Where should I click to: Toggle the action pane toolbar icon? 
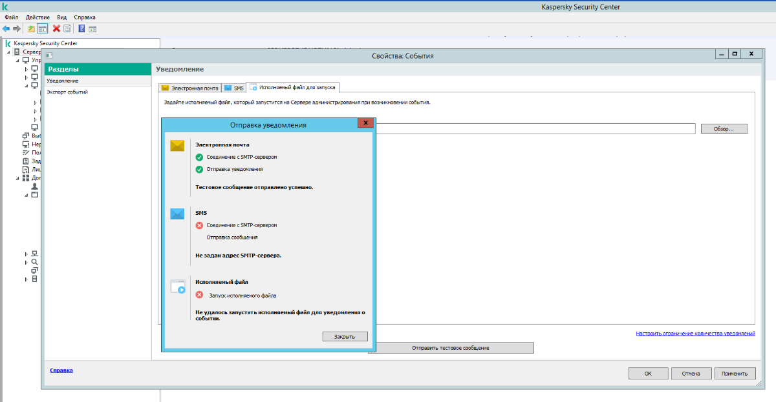92,28
